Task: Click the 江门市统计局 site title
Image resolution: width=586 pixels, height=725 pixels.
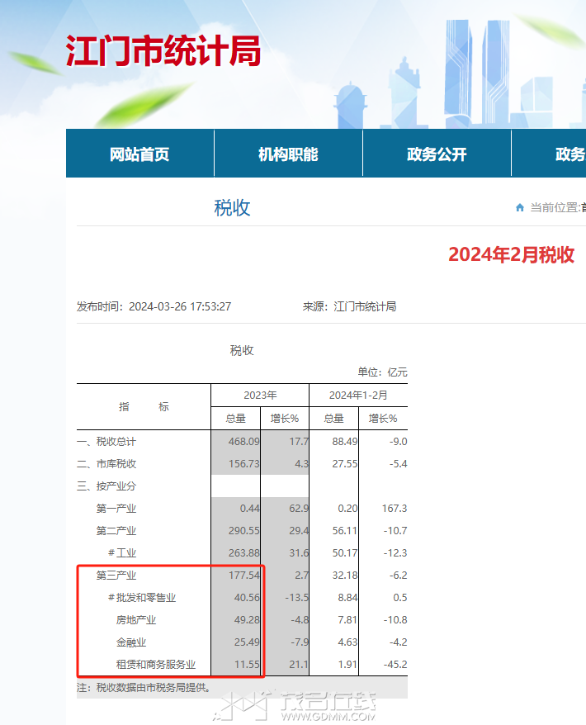Action: click(x=163, y=51)
